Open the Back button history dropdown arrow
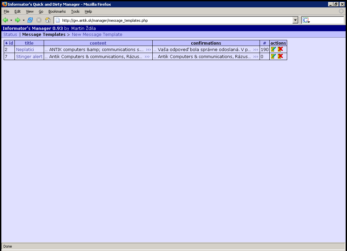The height and width of the screenshot is (251, 347). pos(11,20)
